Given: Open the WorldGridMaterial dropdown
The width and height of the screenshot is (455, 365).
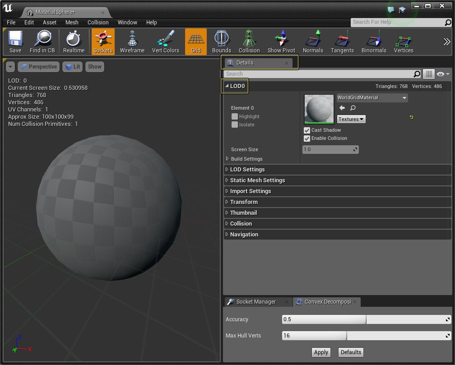Looking at the screenshot, I should 371,97.
